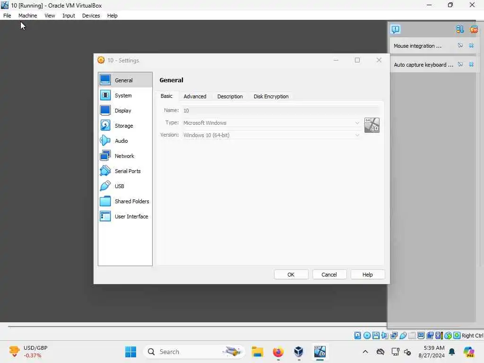484x363 pixels.
Task: Open the Shared Folders settings category
Action: point(125,201)
